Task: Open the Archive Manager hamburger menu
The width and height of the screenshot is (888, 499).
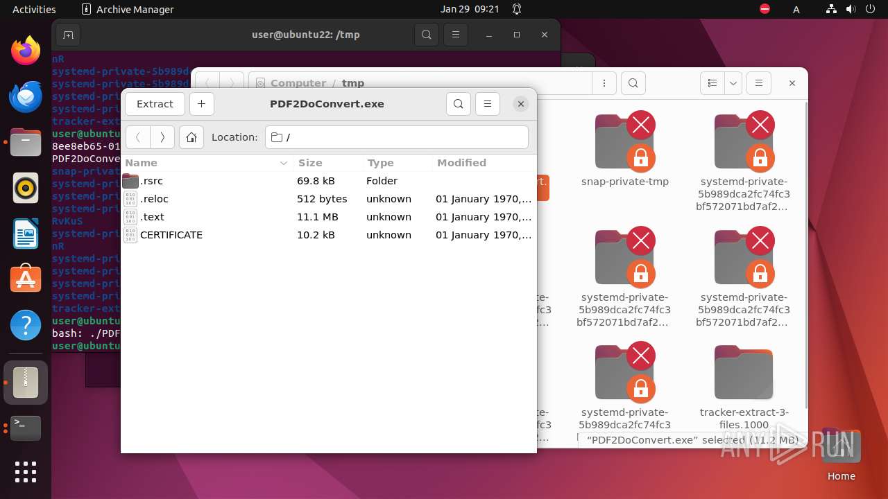Action: pos(488,104)
